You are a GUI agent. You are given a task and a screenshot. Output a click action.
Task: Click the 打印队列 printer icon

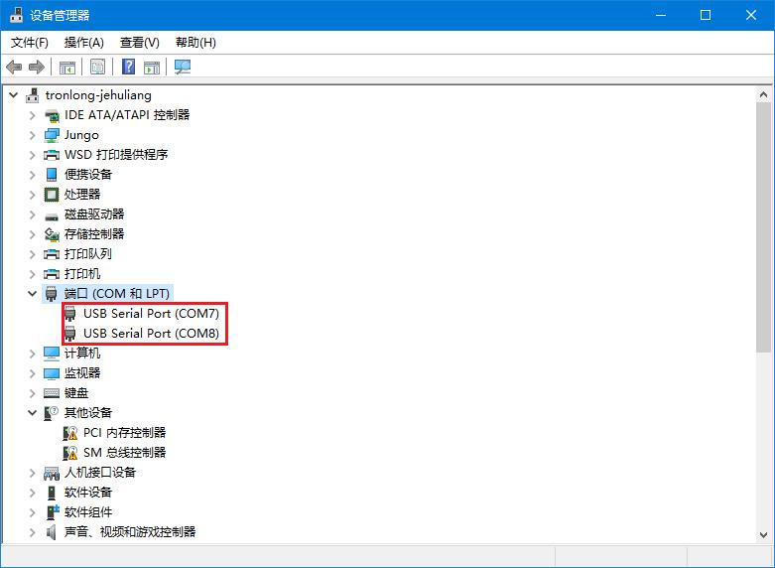[52, 254]
